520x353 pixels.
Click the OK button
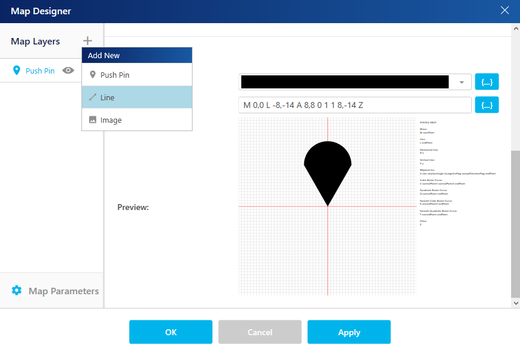171,332
